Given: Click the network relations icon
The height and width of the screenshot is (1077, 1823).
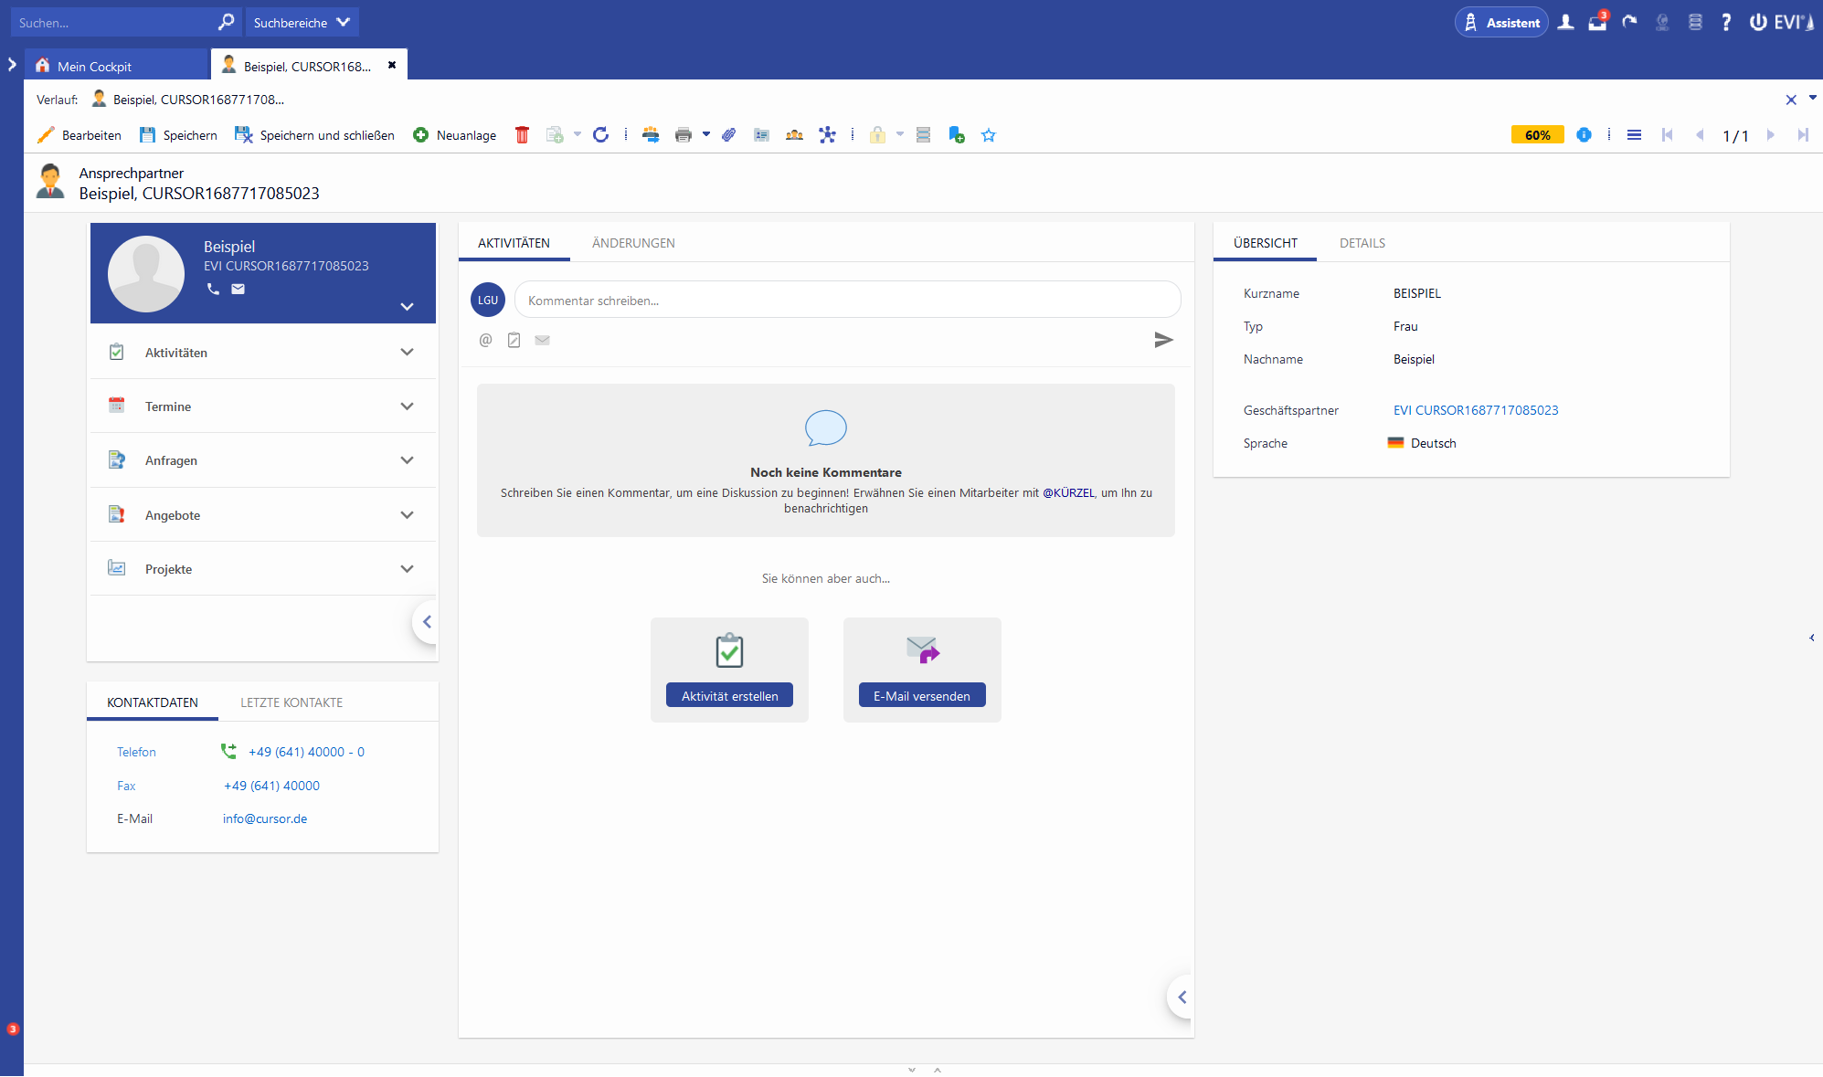Looking at the screenshot, I should click(827, 135).
